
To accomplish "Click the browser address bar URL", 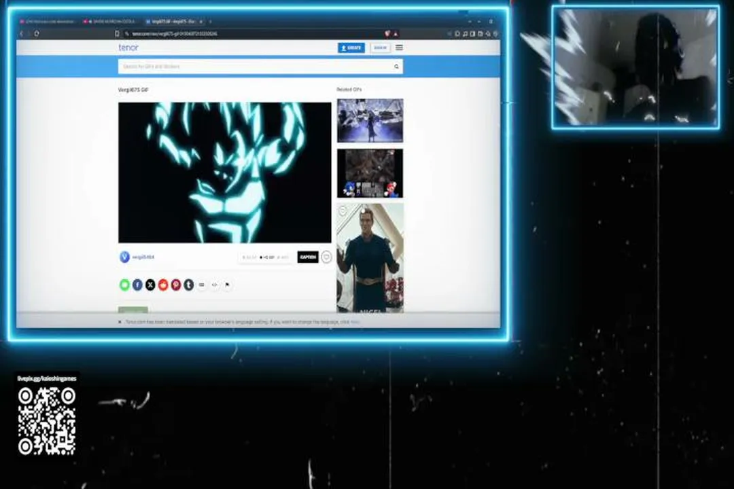I will point(175,34).
